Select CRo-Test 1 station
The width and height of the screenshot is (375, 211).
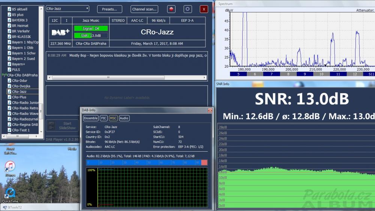coord(21,130)
